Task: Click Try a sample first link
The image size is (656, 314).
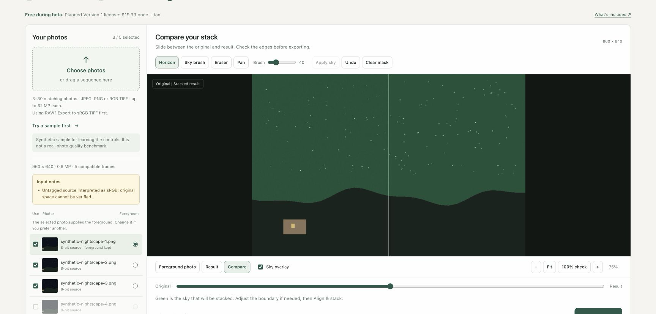Action: click(x=55, y=126)
